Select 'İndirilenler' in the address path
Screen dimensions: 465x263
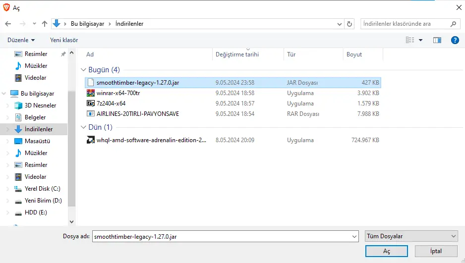(129, 24)
